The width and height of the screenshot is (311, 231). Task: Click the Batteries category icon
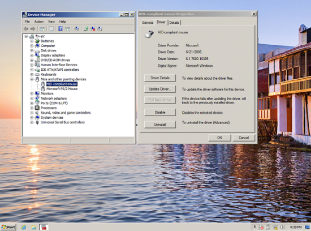37,41
